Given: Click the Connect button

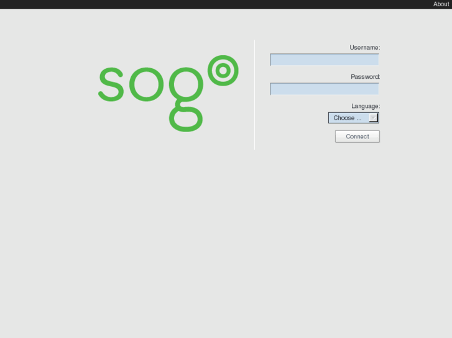Looking at the screenshot, I should [x=357, y=136].
